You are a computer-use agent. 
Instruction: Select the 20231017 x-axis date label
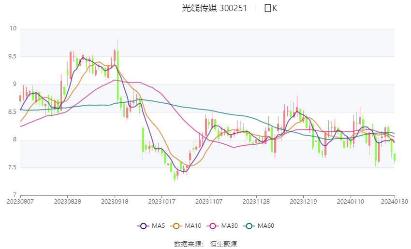[161, 202]
